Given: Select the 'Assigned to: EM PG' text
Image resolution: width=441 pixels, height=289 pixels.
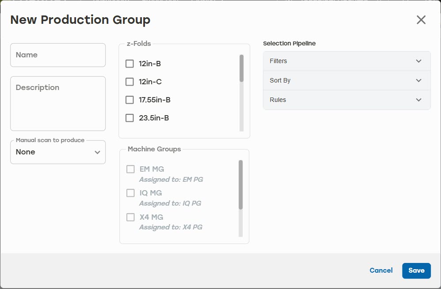Looking at the screenshot, I should 171,180.
